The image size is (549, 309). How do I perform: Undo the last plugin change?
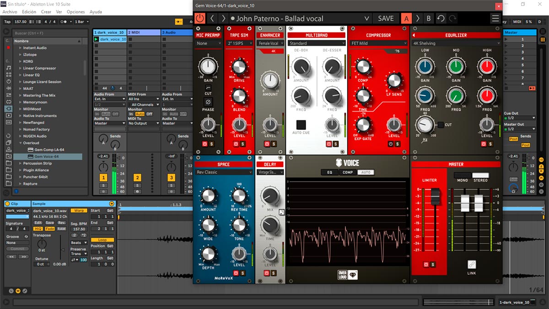441,18
